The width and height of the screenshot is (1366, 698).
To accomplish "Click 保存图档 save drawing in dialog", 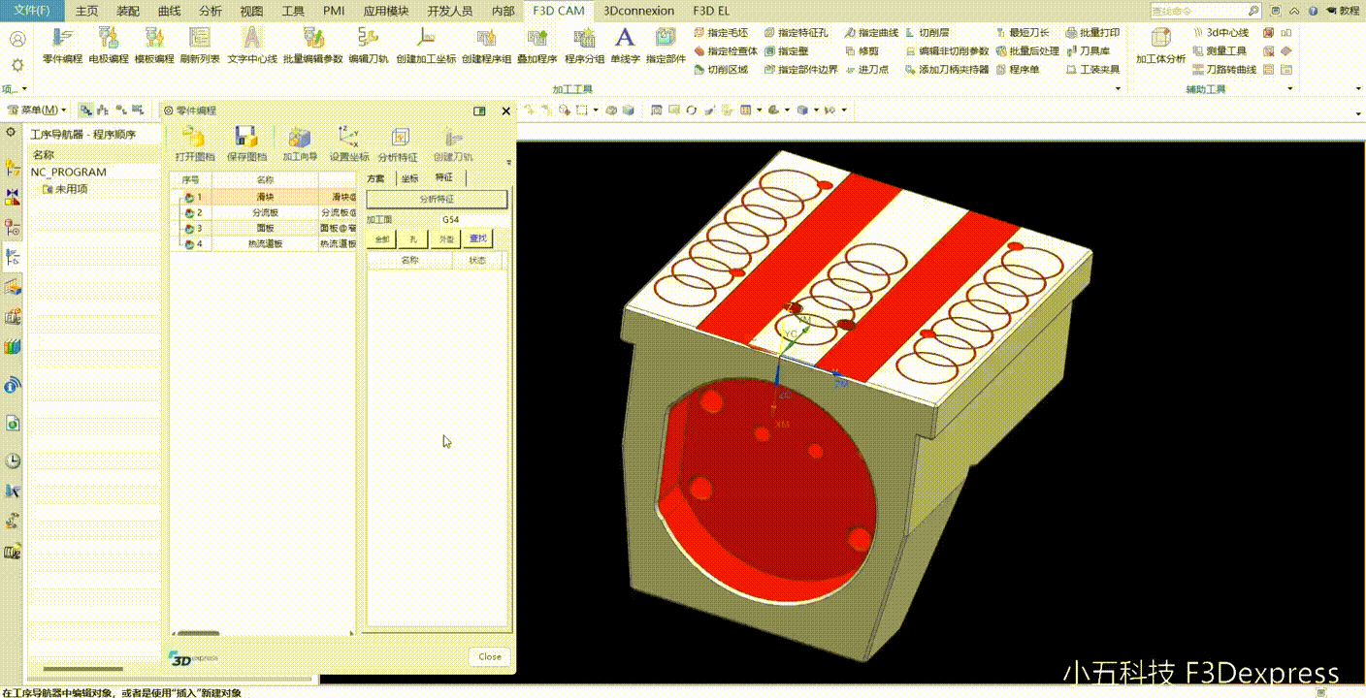I will [x=246, y=143].
